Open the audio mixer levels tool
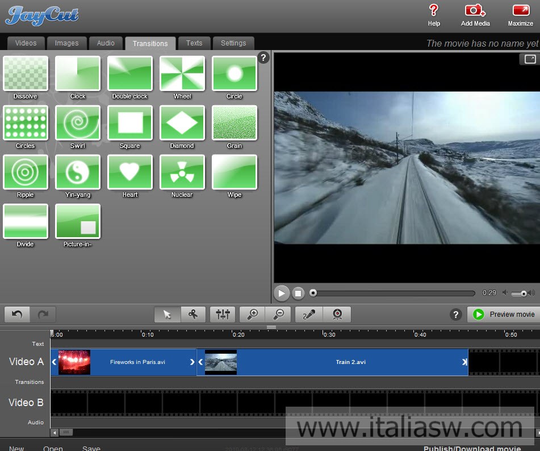The image size is (540, 451). 223,315
